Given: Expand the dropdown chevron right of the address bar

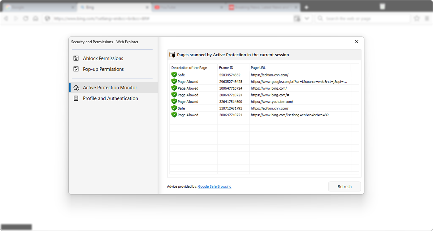Looking at the screenshot, I should click(x=307, y=18).
